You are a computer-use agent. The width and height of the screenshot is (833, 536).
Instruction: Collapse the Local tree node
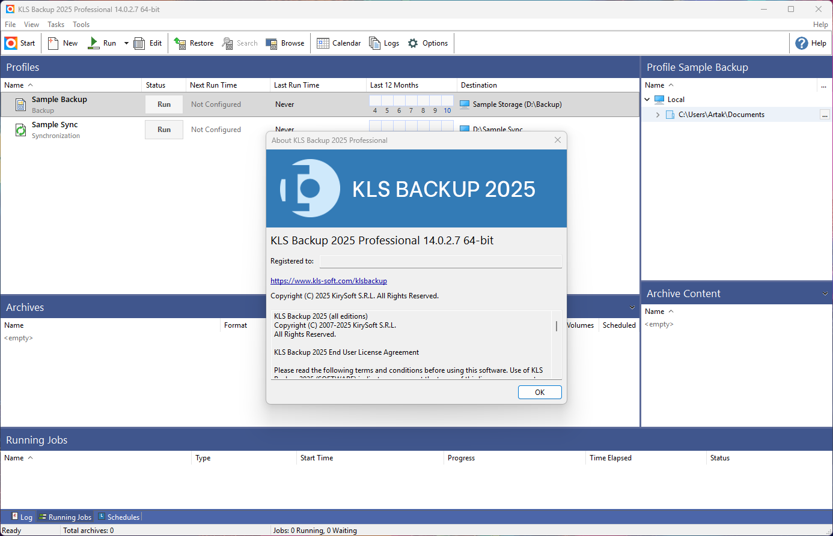click(x=647, y=100)
